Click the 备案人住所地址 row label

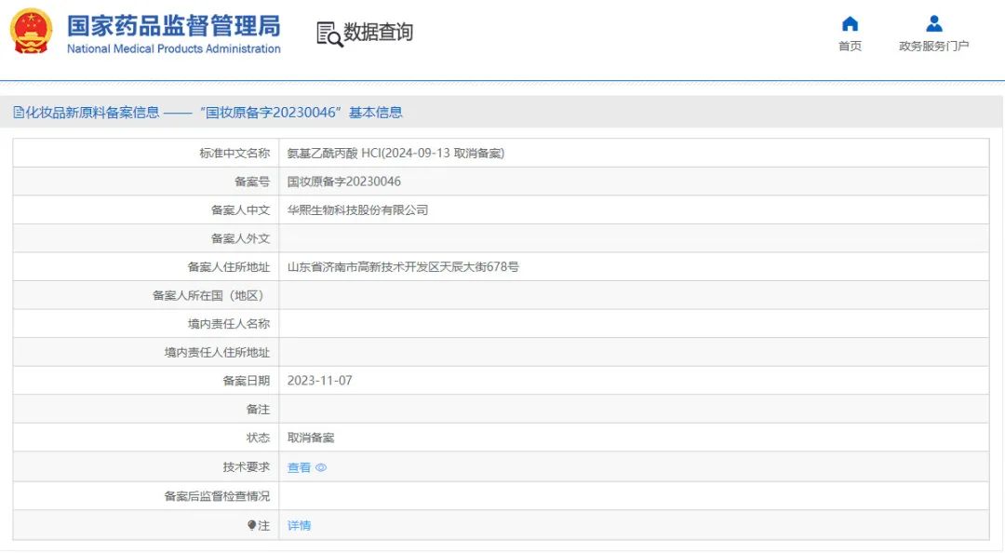(229, 267)
